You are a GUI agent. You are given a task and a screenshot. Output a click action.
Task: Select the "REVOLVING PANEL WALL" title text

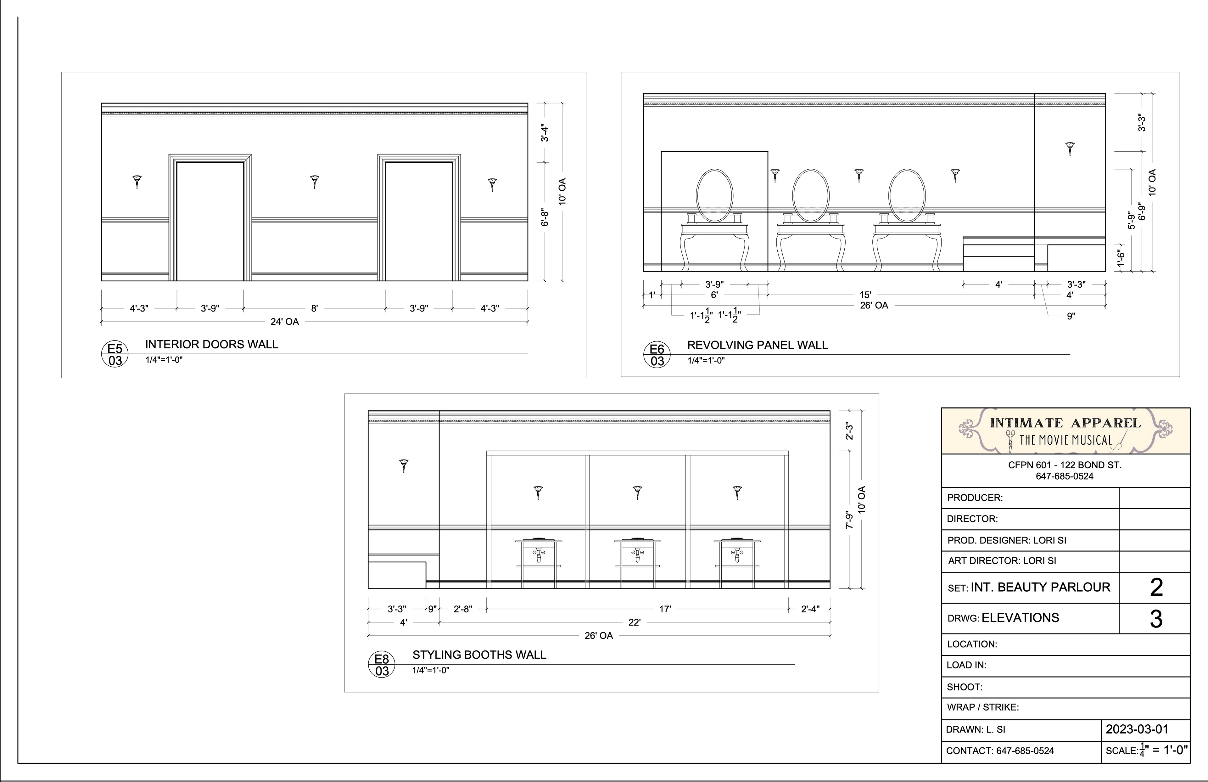tap(757, 345)
